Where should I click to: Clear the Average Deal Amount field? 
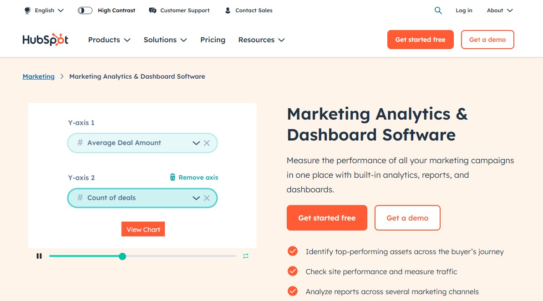tap(207, 143)
